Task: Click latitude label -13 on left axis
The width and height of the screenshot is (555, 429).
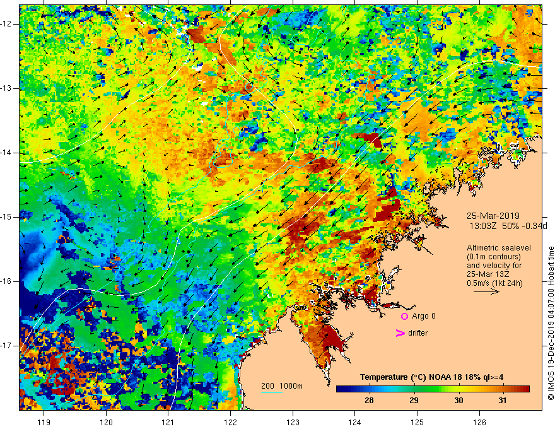Action: click(x=6, y=88)
